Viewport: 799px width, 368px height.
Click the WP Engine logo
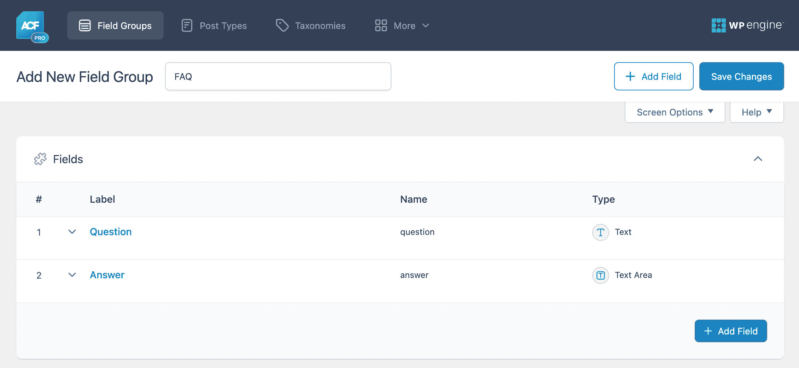[748, 25]
